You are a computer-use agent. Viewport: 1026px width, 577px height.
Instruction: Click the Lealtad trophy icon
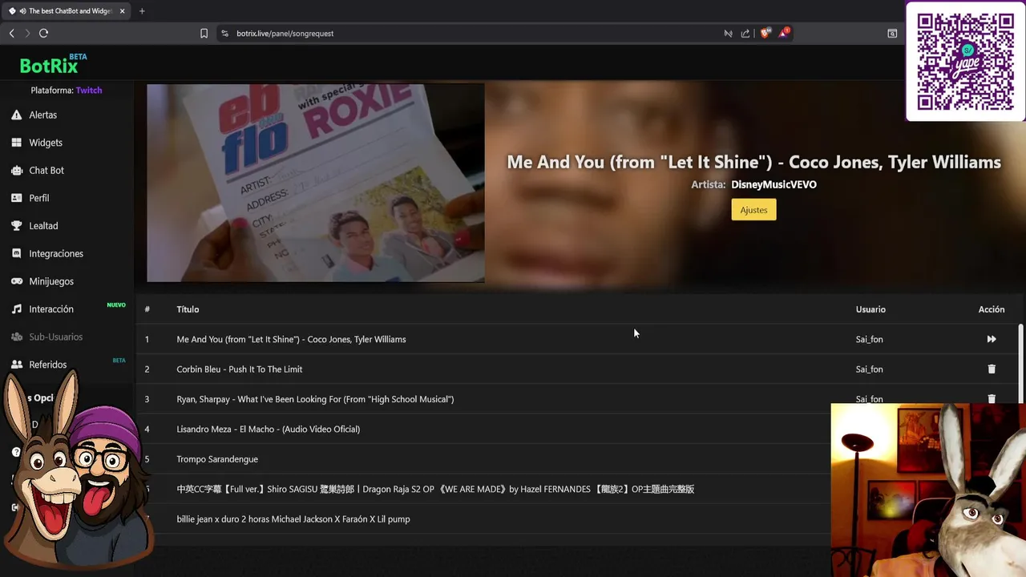point(16,226)
